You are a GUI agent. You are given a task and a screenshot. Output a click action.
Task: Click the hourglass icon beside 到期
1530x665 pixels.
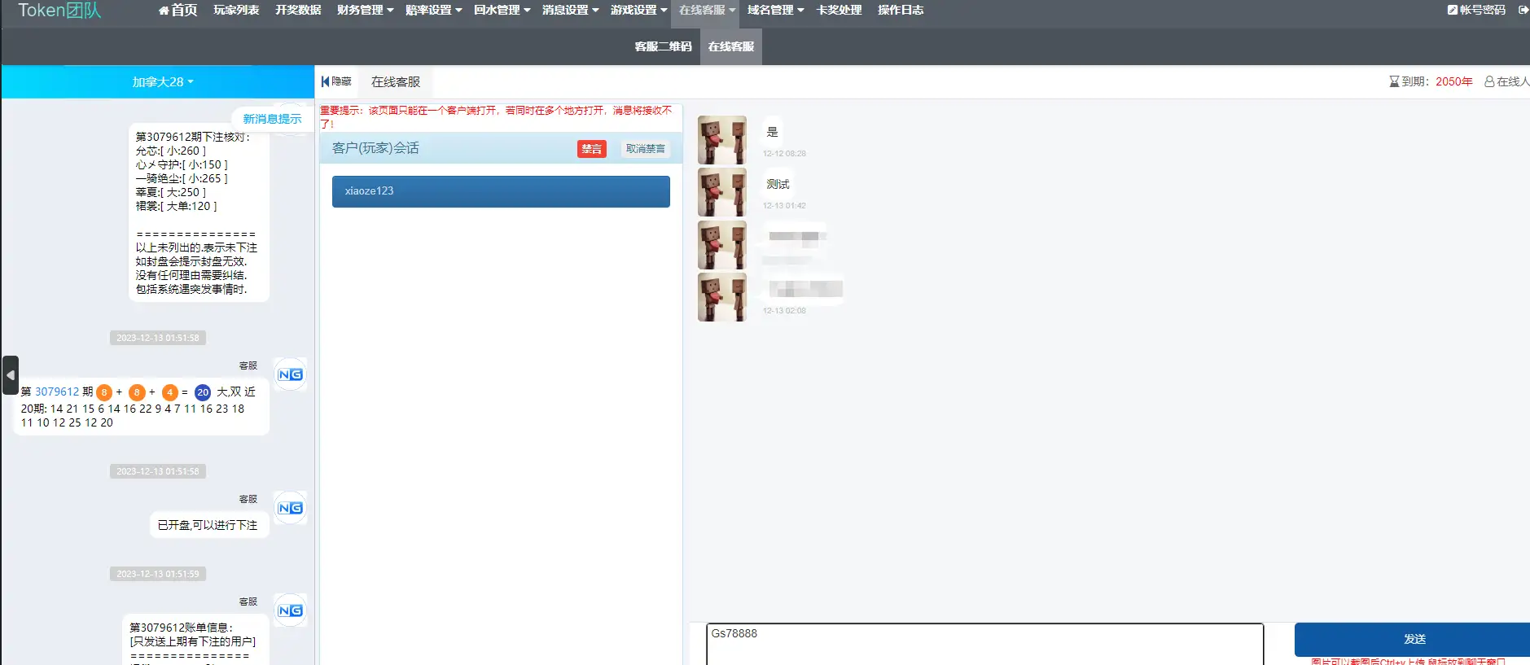[x=1394, y=81]
